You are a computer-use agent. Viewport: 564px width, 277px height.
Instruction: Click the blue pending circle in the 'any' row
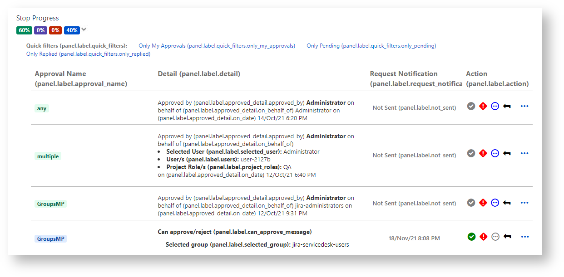495,106
